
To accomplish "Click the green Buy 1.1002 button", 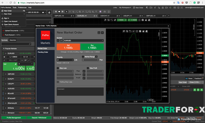I will (92, 47).
